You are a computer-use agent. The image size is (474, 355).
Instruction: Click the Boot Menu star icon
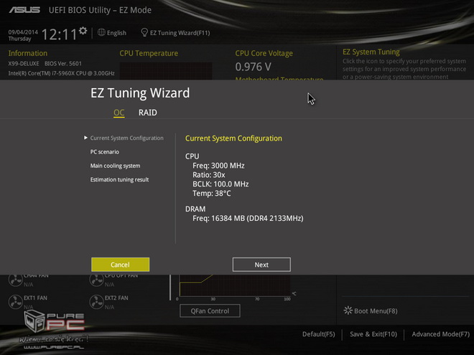[x=348, y=311]
